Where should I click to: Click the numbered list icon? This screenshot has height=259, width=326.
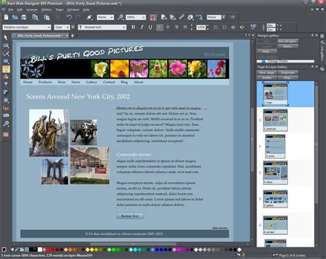point(225,27)
